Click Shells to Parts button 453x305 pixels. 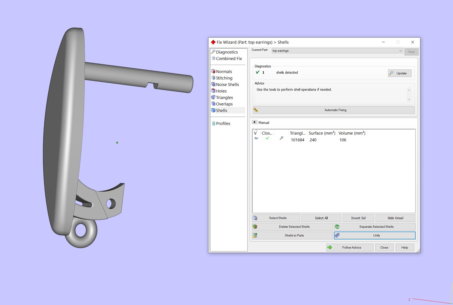(292, 235)
